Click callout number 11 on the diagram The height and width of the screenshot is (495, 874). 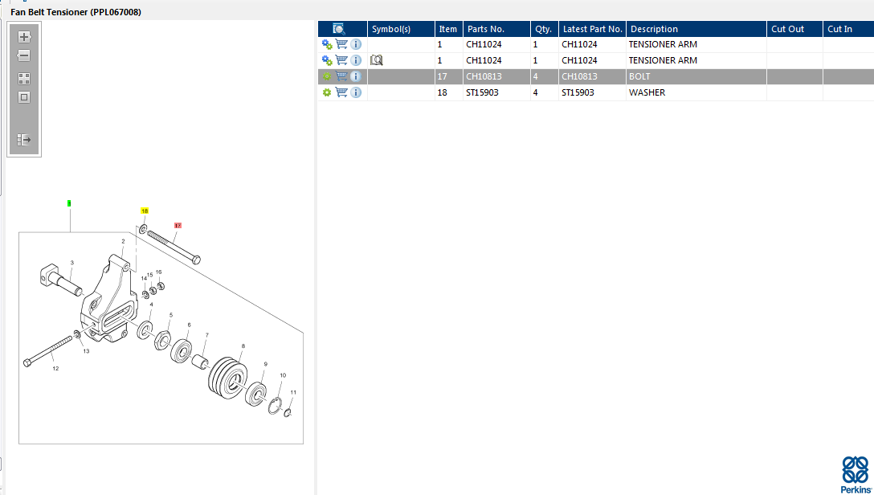(293, 392)
